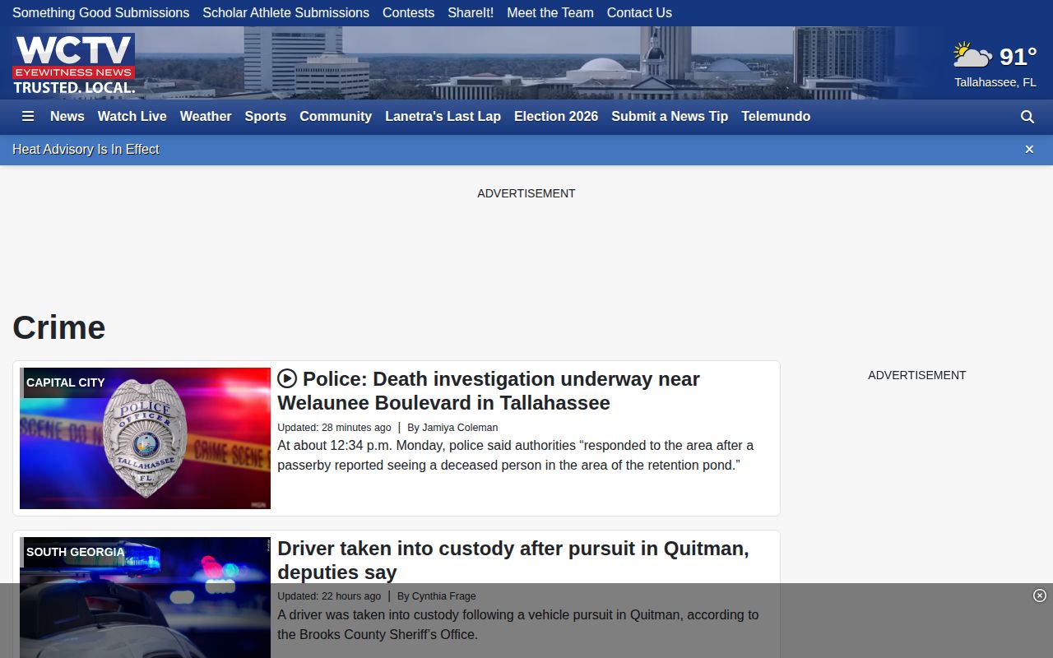
Task: Play video icon on Death investigation headline
Action: 287,378
